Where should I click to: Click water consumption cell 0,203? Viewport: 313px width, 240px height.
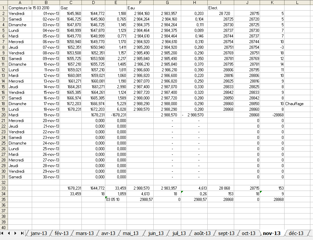pyautogui.click(x=194, y=14)
